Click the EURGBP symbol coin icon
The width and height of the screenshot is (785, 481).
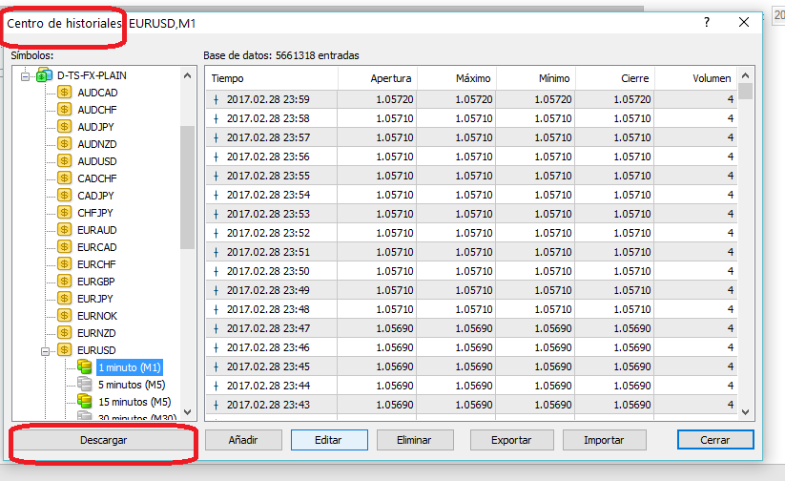65,282
